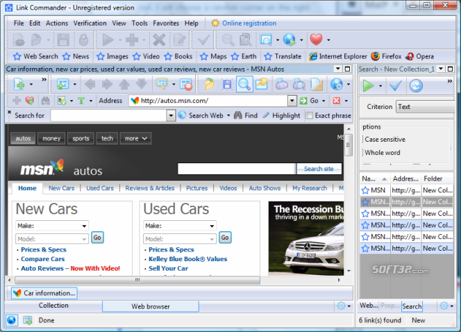This screenshot has height=332, width=461.
Task: Click the red X stop icon by Go
Action: tap(336, 101)
